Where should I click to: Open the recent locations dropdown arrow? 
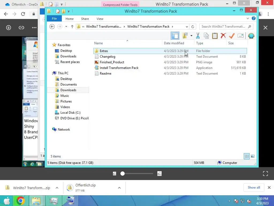[x=66, y=27]
